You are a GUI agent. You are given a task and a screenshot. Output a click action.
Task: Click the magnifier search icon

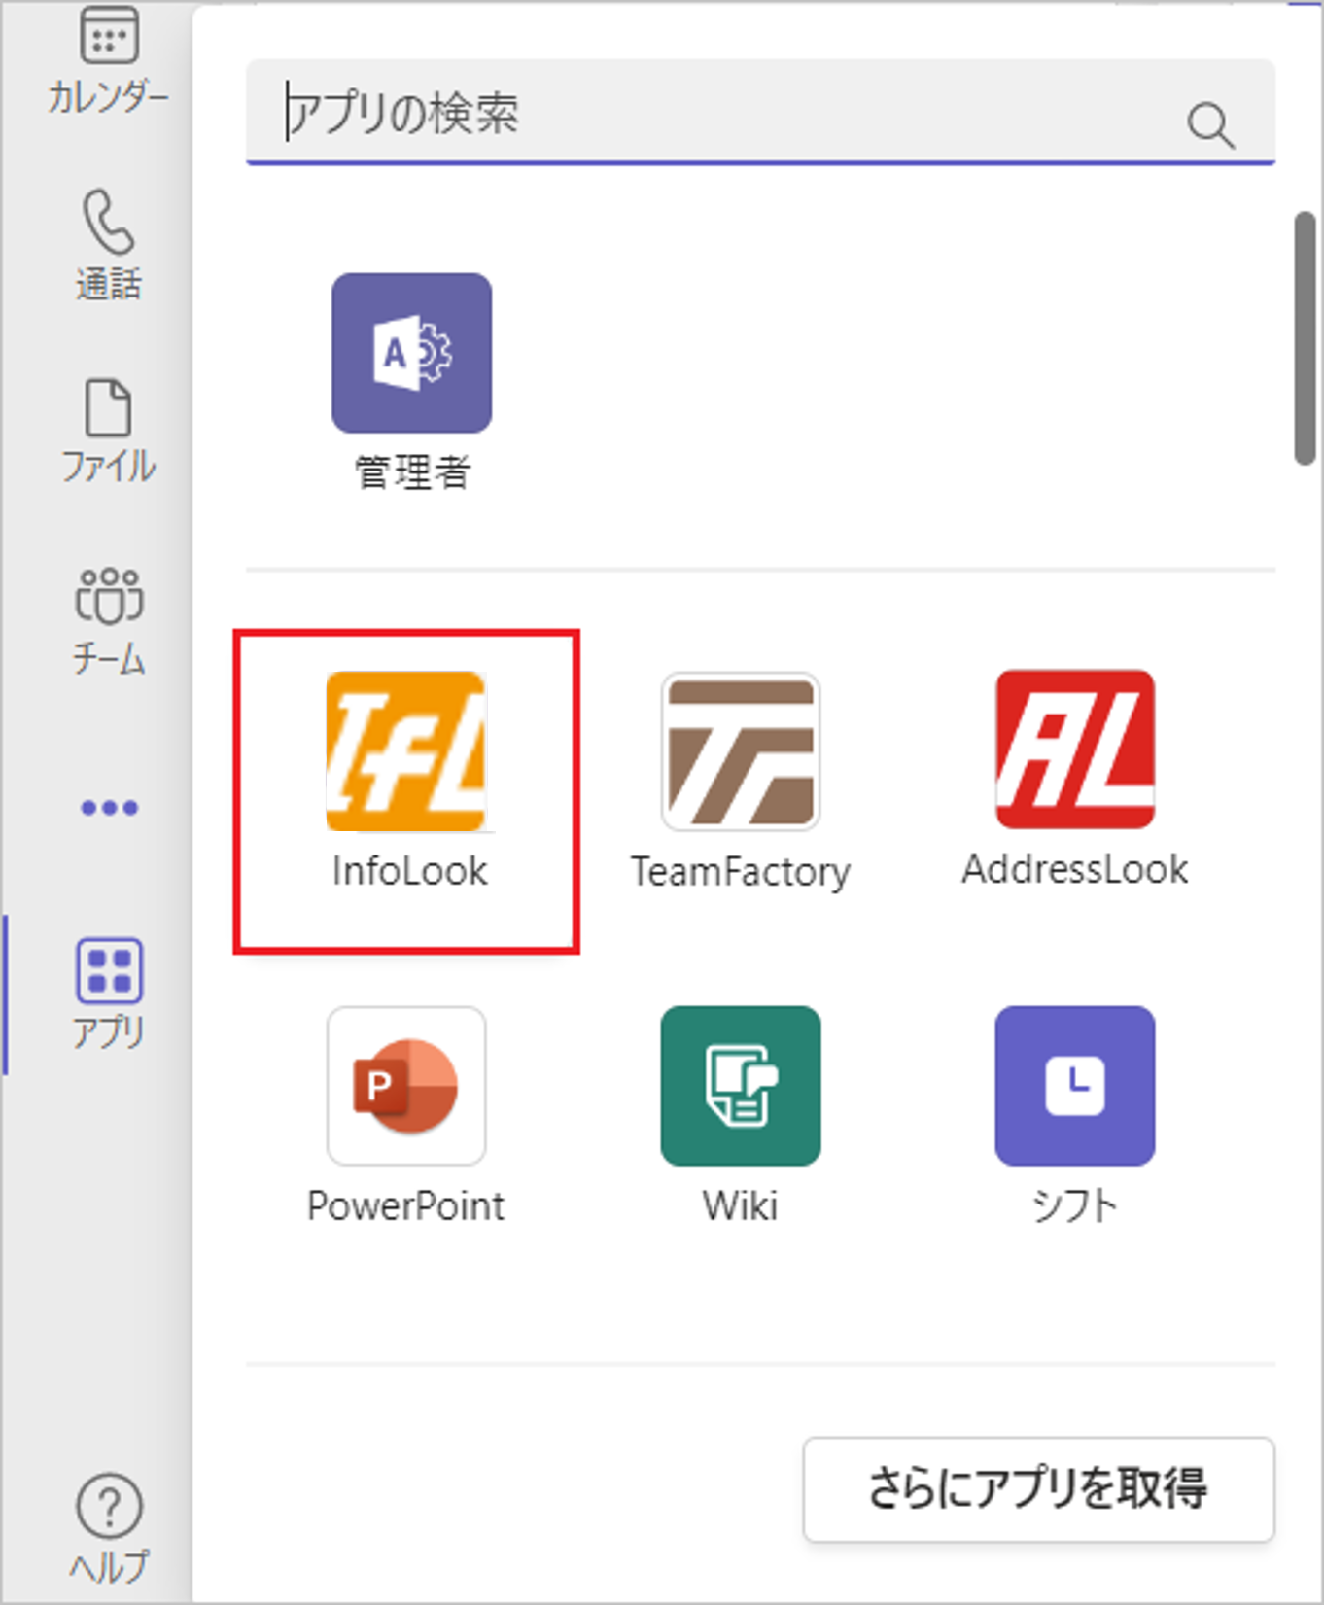[x=1210, y=125]
